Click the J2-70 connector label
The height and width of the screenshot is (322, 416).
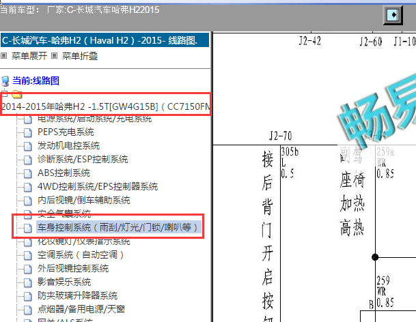click(x=281, y=136)
